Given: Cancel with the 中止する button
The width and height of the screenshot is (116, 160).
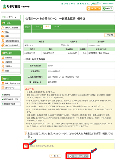Looking at the screenshot, I should [x=110, y=35].
